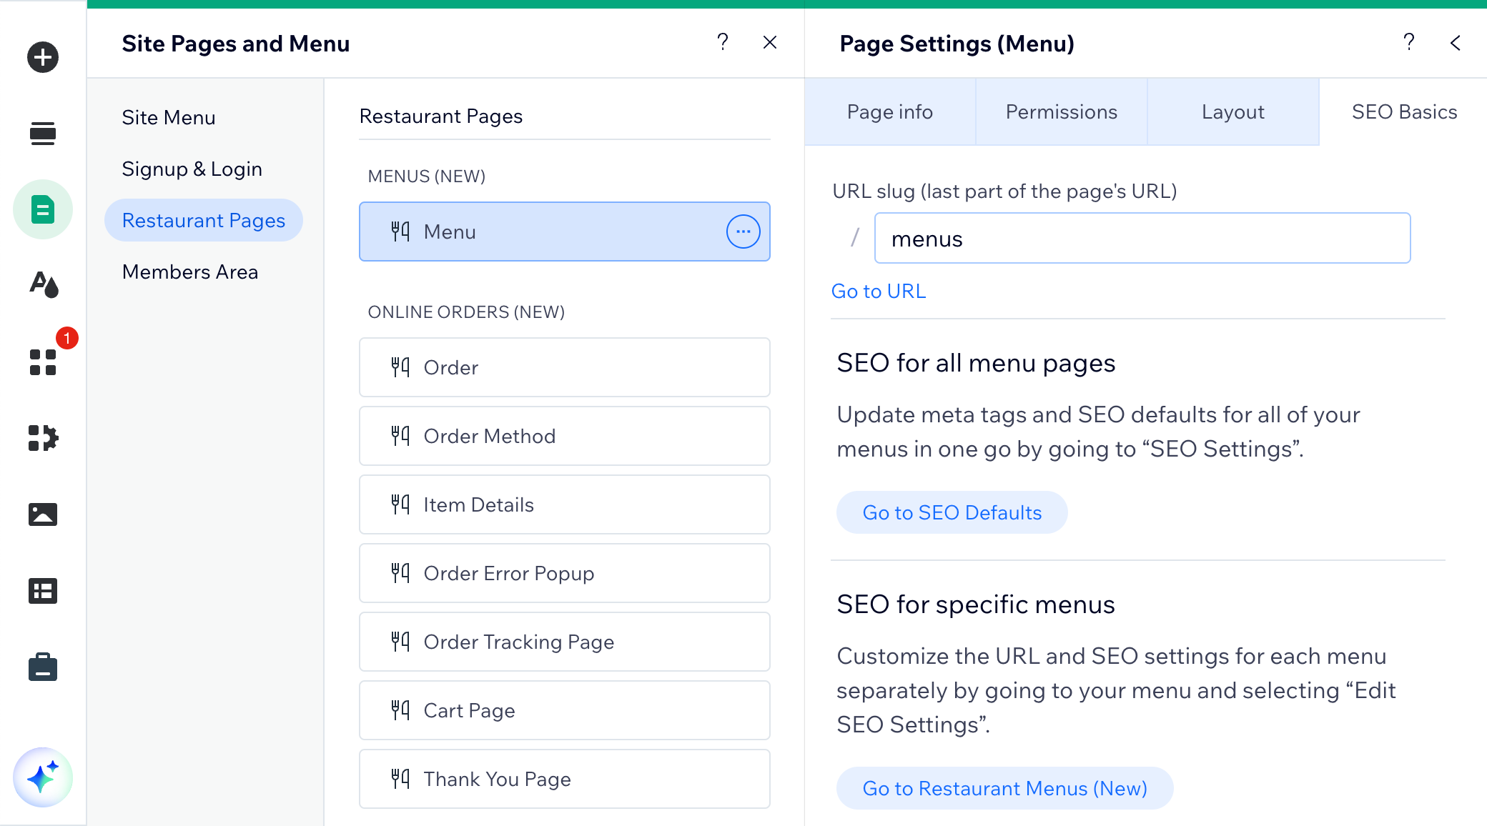Select the Menu page fork-knife icon
The image size is (1487, 826).
pos(400,231)
